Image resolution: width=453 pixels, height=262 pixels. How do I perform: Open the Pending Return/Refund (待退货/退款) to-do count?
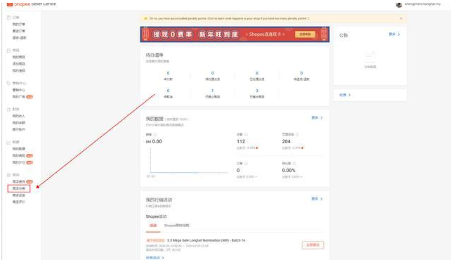coord(301,76)
